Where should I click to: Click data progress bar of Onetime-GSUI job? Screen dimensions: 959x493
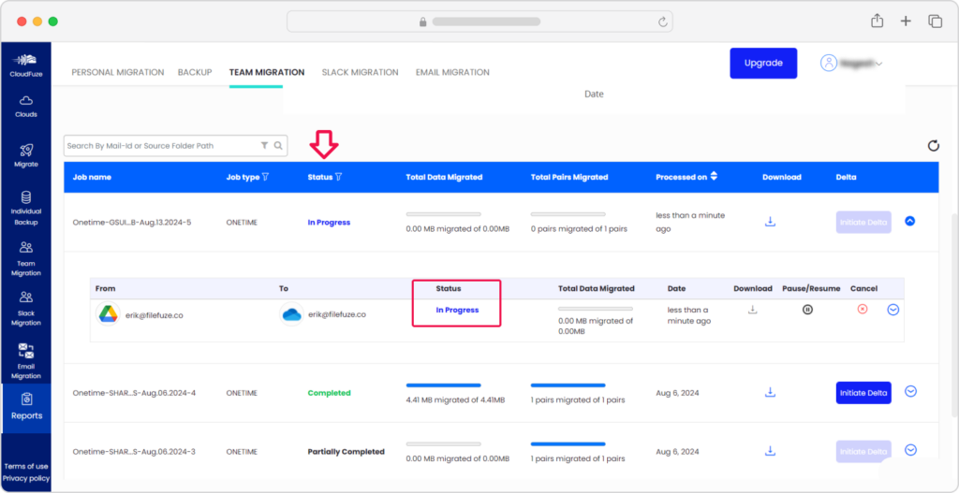coord(443,214)
